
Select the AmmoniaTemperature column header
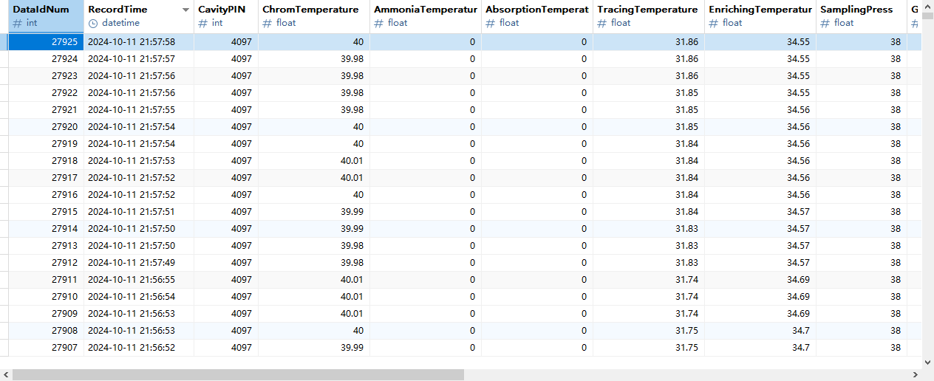(x=425, y=10)
